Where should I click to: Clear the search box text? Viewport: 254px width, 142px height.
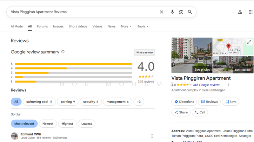(161, 12)
